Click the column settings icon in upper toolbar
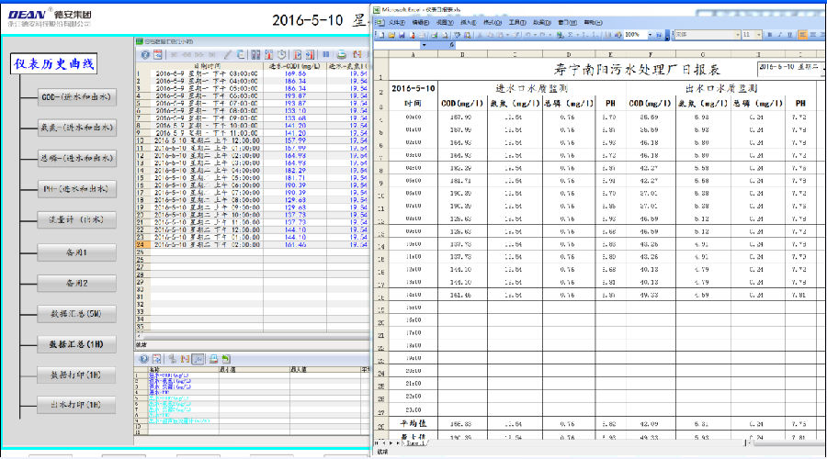The width and height of the screenshot is (827, 459). pyautogui.click(x=255, y=54)
